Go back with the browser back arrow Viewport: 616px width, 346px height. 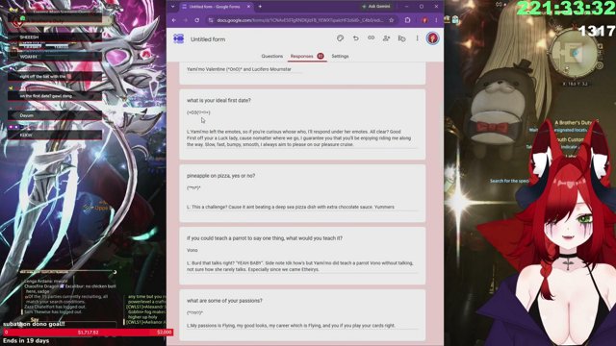[x=174, y=20]
